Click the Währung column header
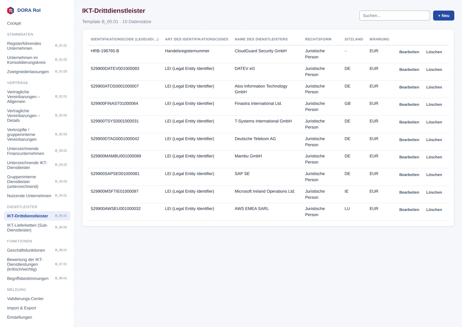 [x=379, y=39]
